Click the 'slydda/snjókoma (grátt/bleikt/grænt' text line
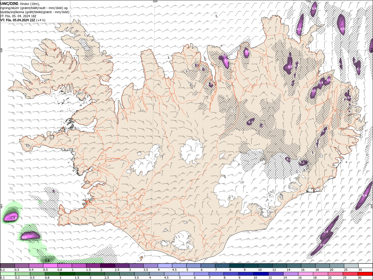Image resolution: width=373 pixels, height=280 pixels. tap(35, 12)
